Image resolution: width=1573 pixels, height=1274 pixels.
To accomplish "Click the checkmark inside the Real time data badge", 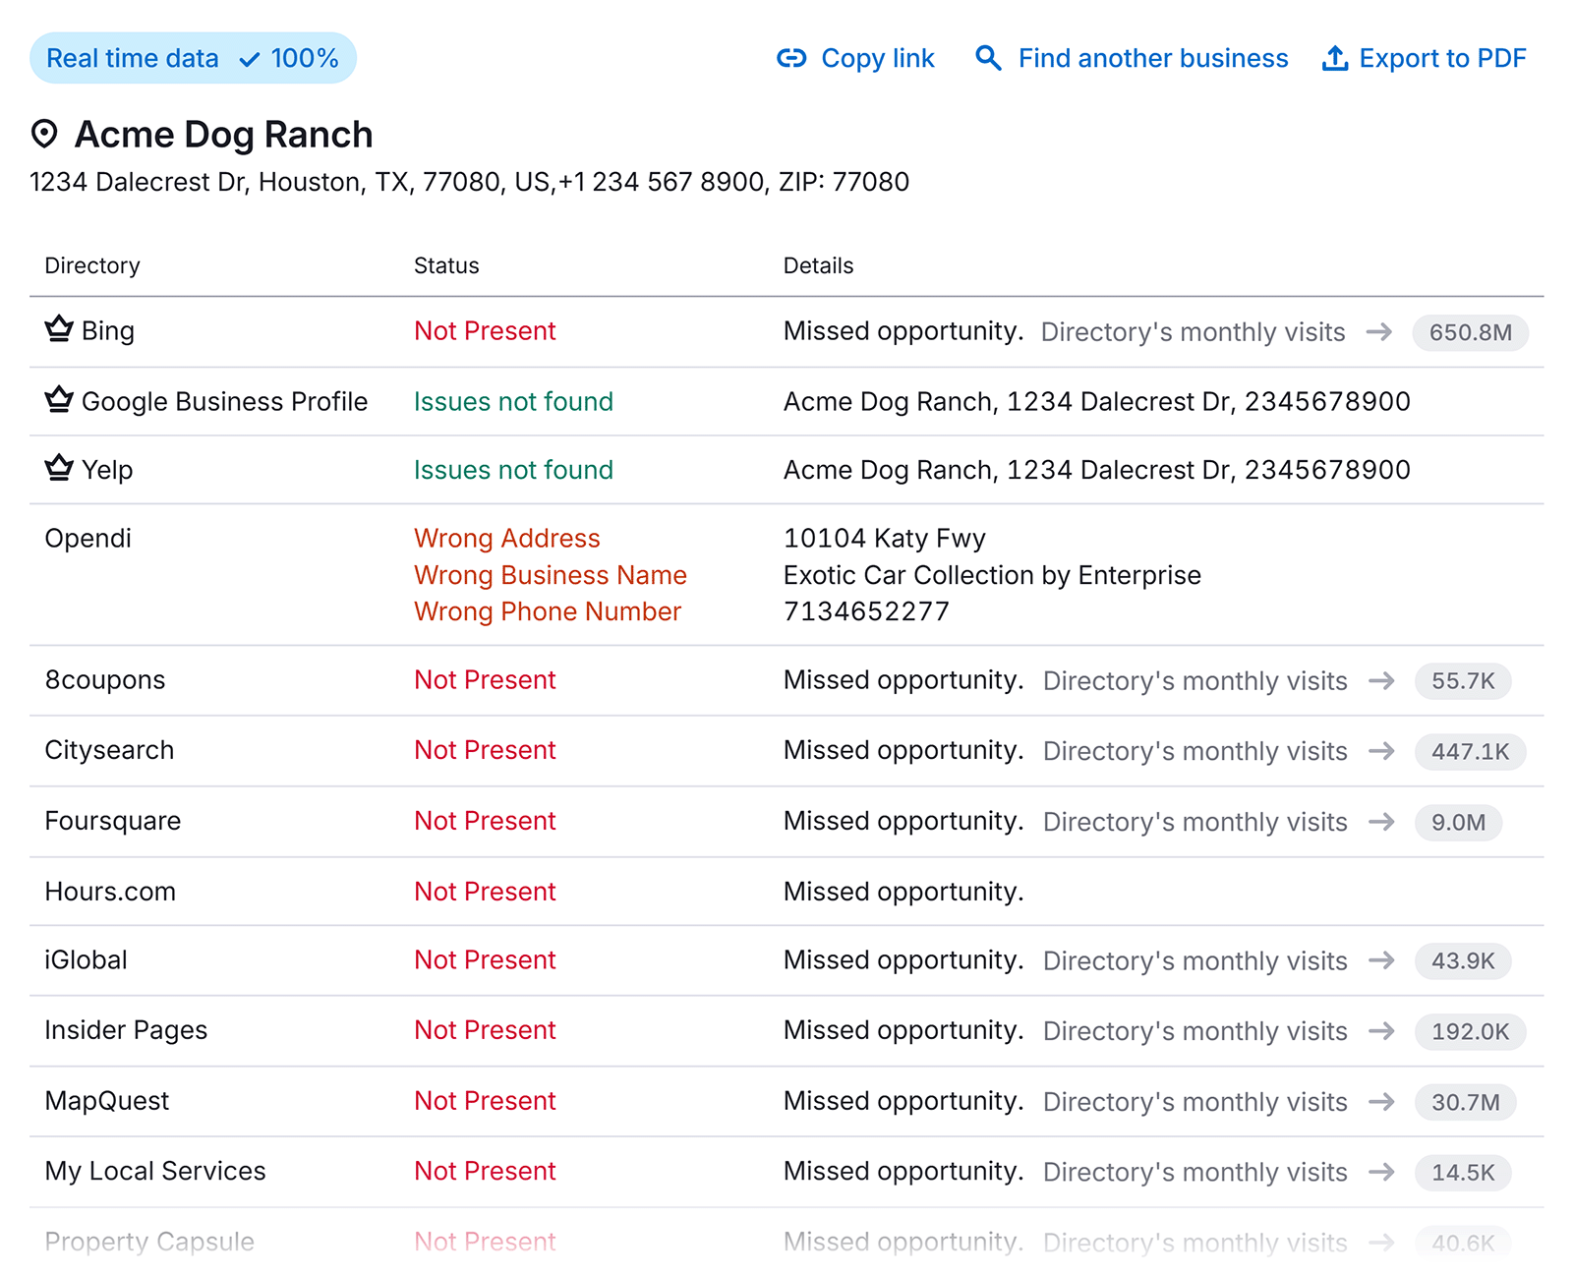I will [x=248, y=59].
